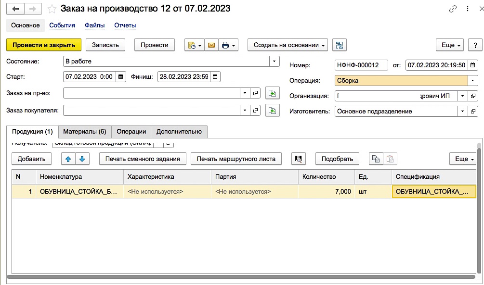Open Изготовитель record with open icon
The width and height of the screenshot is (484, 285).
[472, 111]
